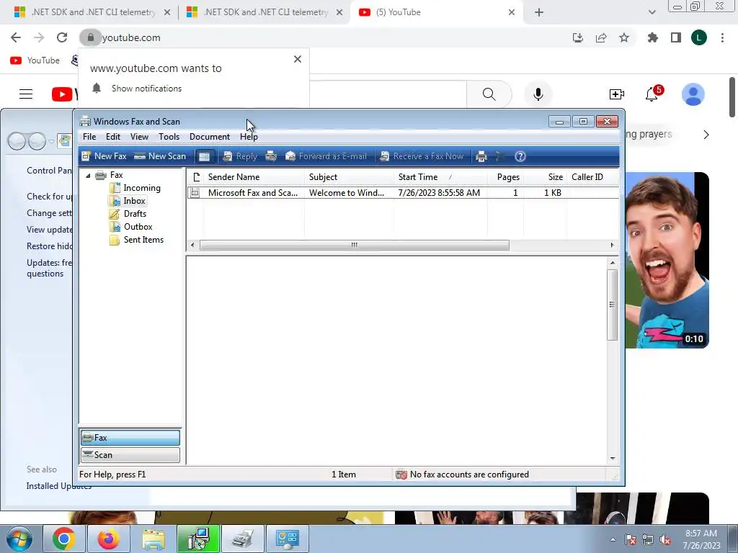Click the preview pane vertical scrollbar thumb

(x=612, y=305)
